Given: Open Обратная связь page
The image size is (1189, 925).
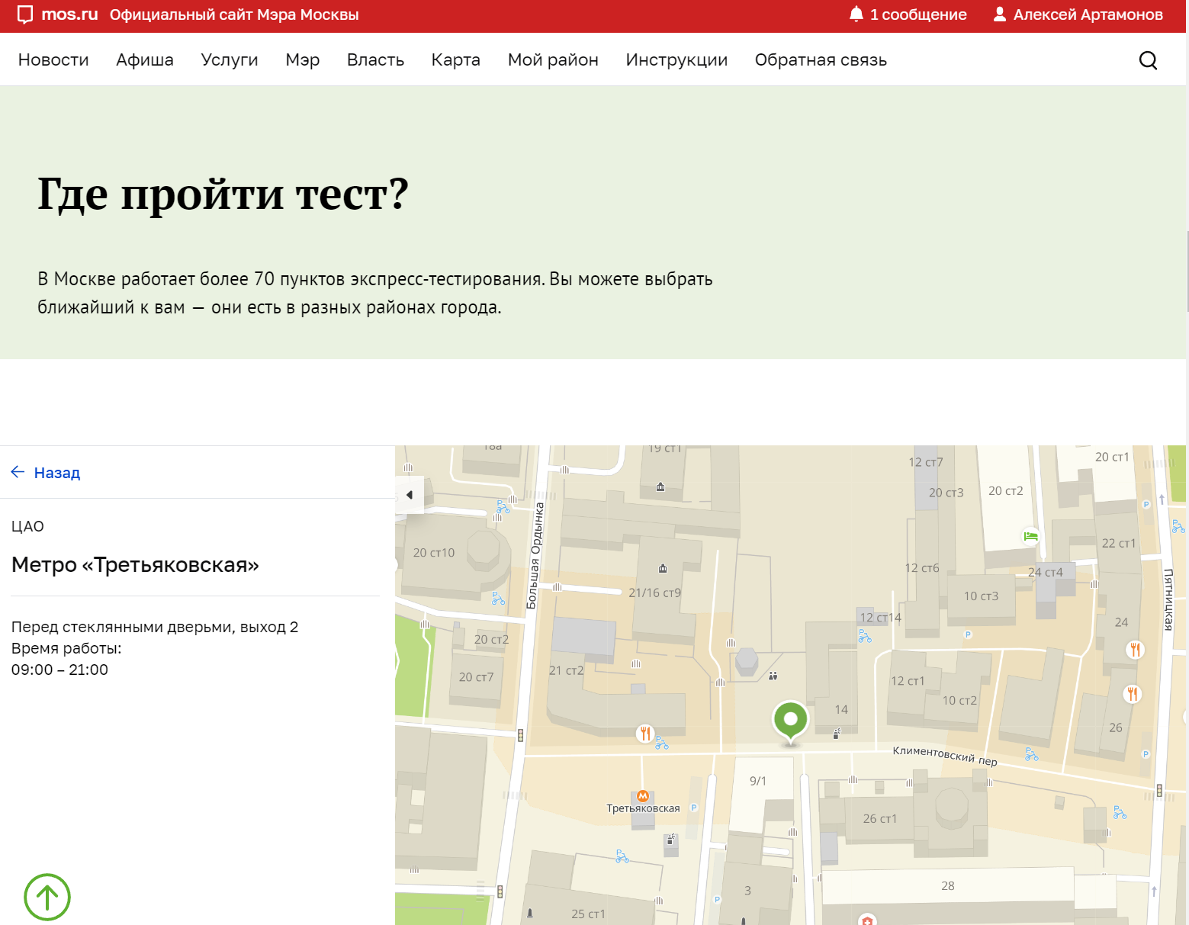Looking at the screenshot, I should coord(821,60).
